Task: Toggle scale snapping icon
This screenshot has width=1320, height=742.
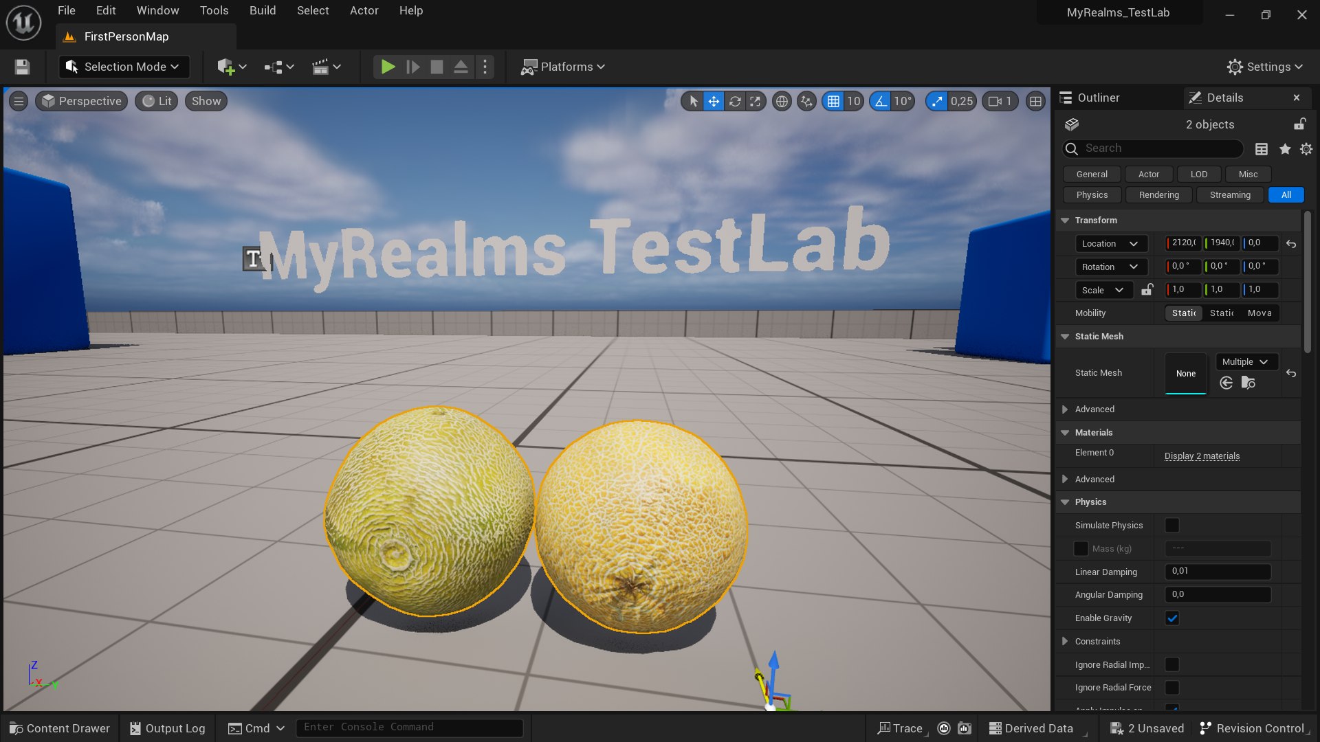Action: [936, 101]
